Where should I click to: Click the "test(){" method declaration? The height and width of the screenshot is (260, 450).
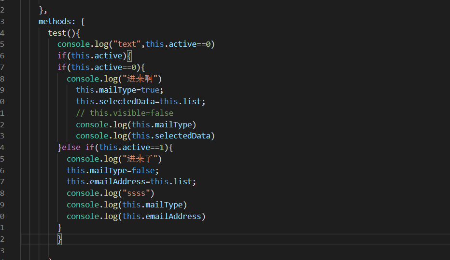pos(64,33)
